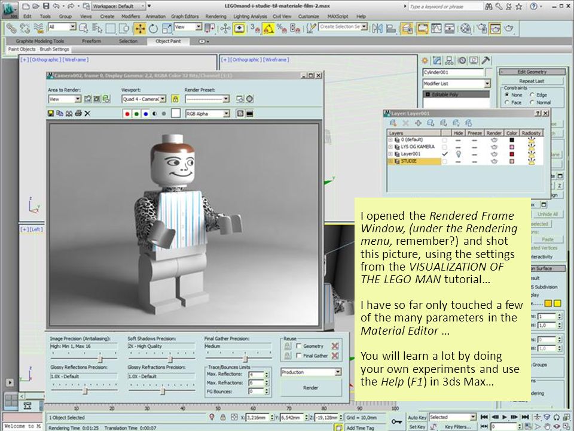Expand the LYS OG KAMERA layer
Viewport: 574px width, 431px height.
(x=390, y=147)
